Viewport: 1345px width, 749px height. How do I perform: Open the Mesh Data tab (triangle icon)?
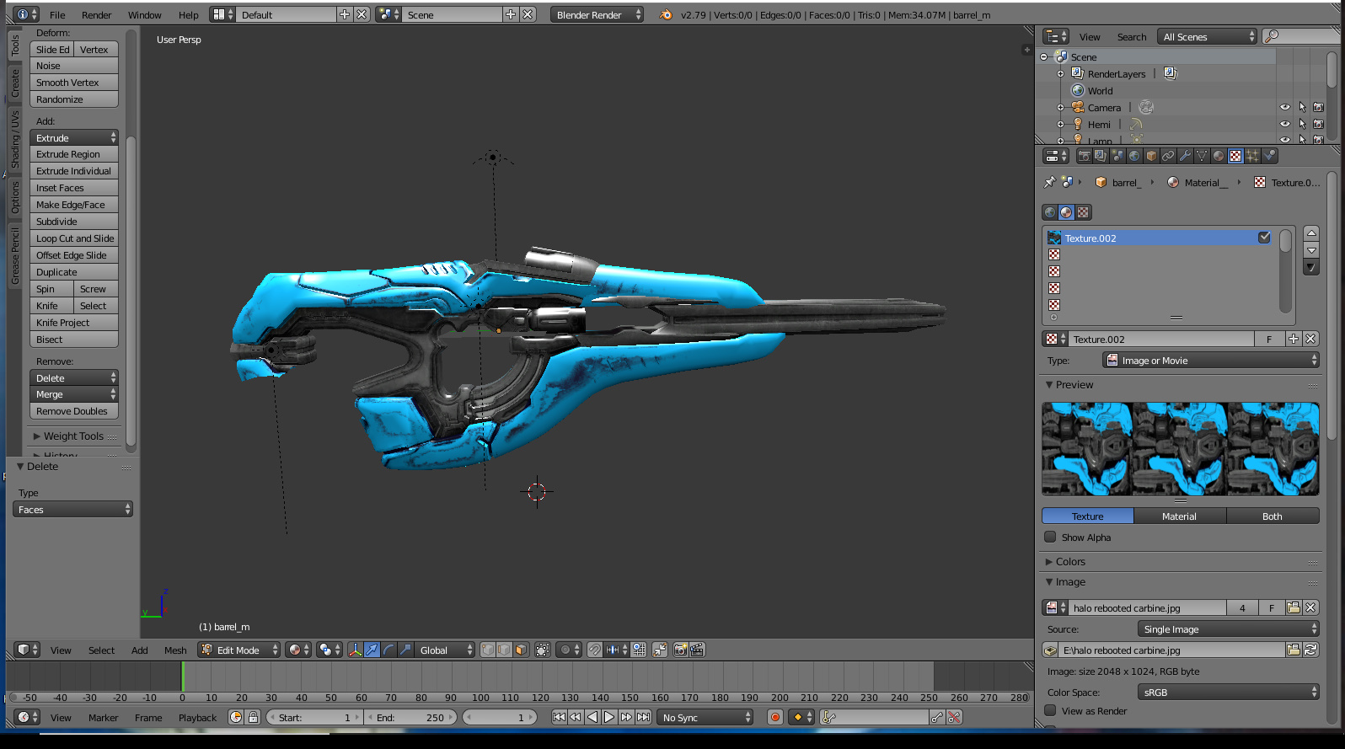point(1202,156)
